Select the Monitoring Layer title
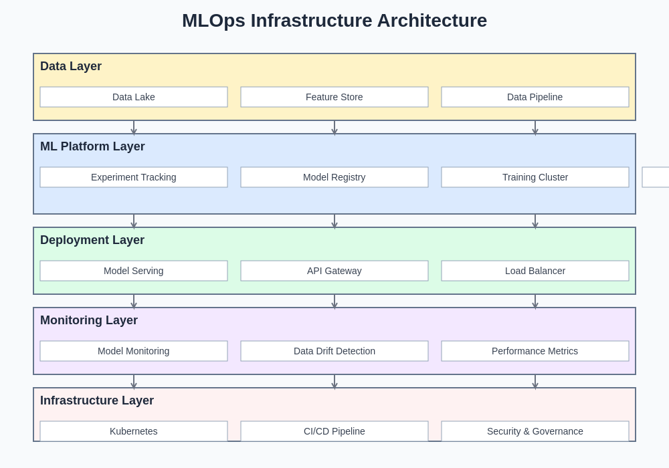 coord(89,320)
